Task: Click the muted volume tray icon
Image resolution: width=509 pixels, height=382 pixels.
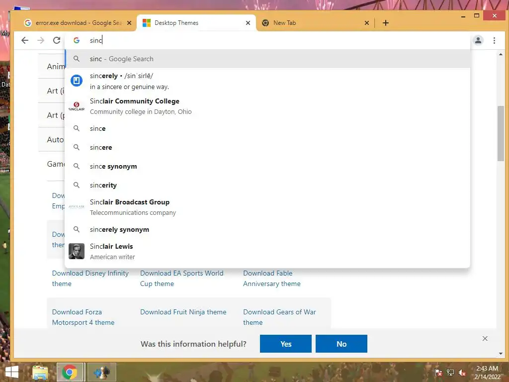Action: 462,373
